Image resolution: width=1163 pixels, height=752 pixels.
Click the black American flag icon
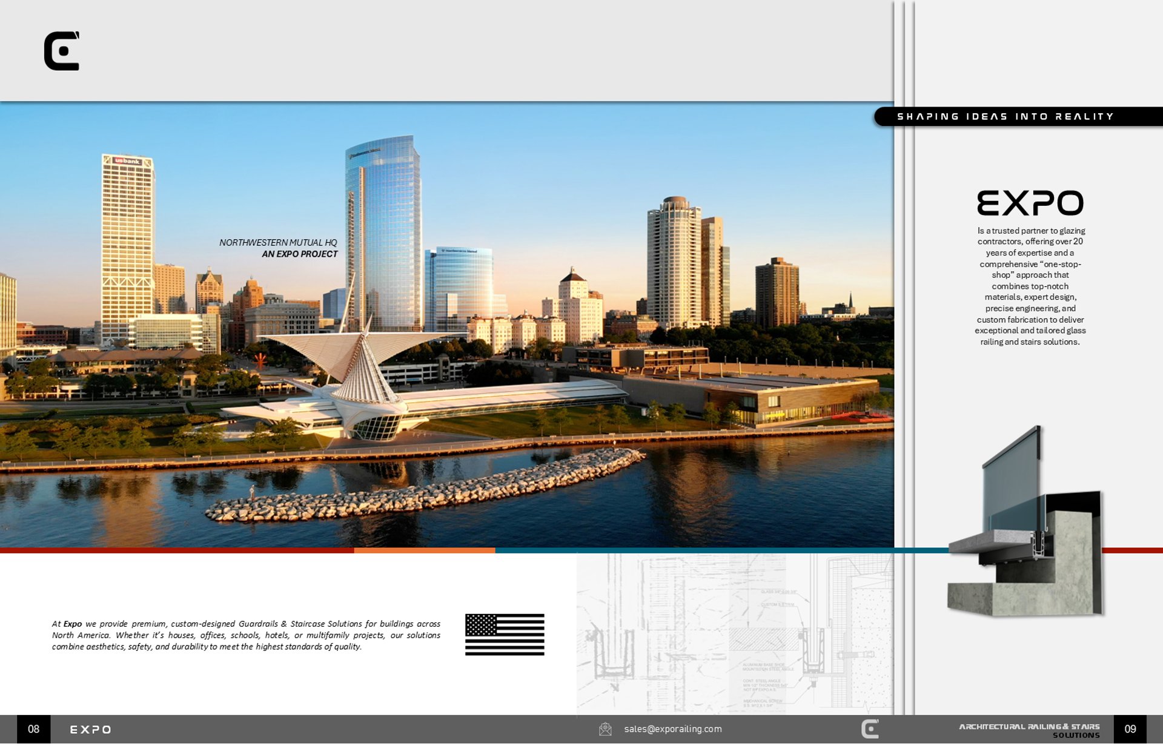505,635
